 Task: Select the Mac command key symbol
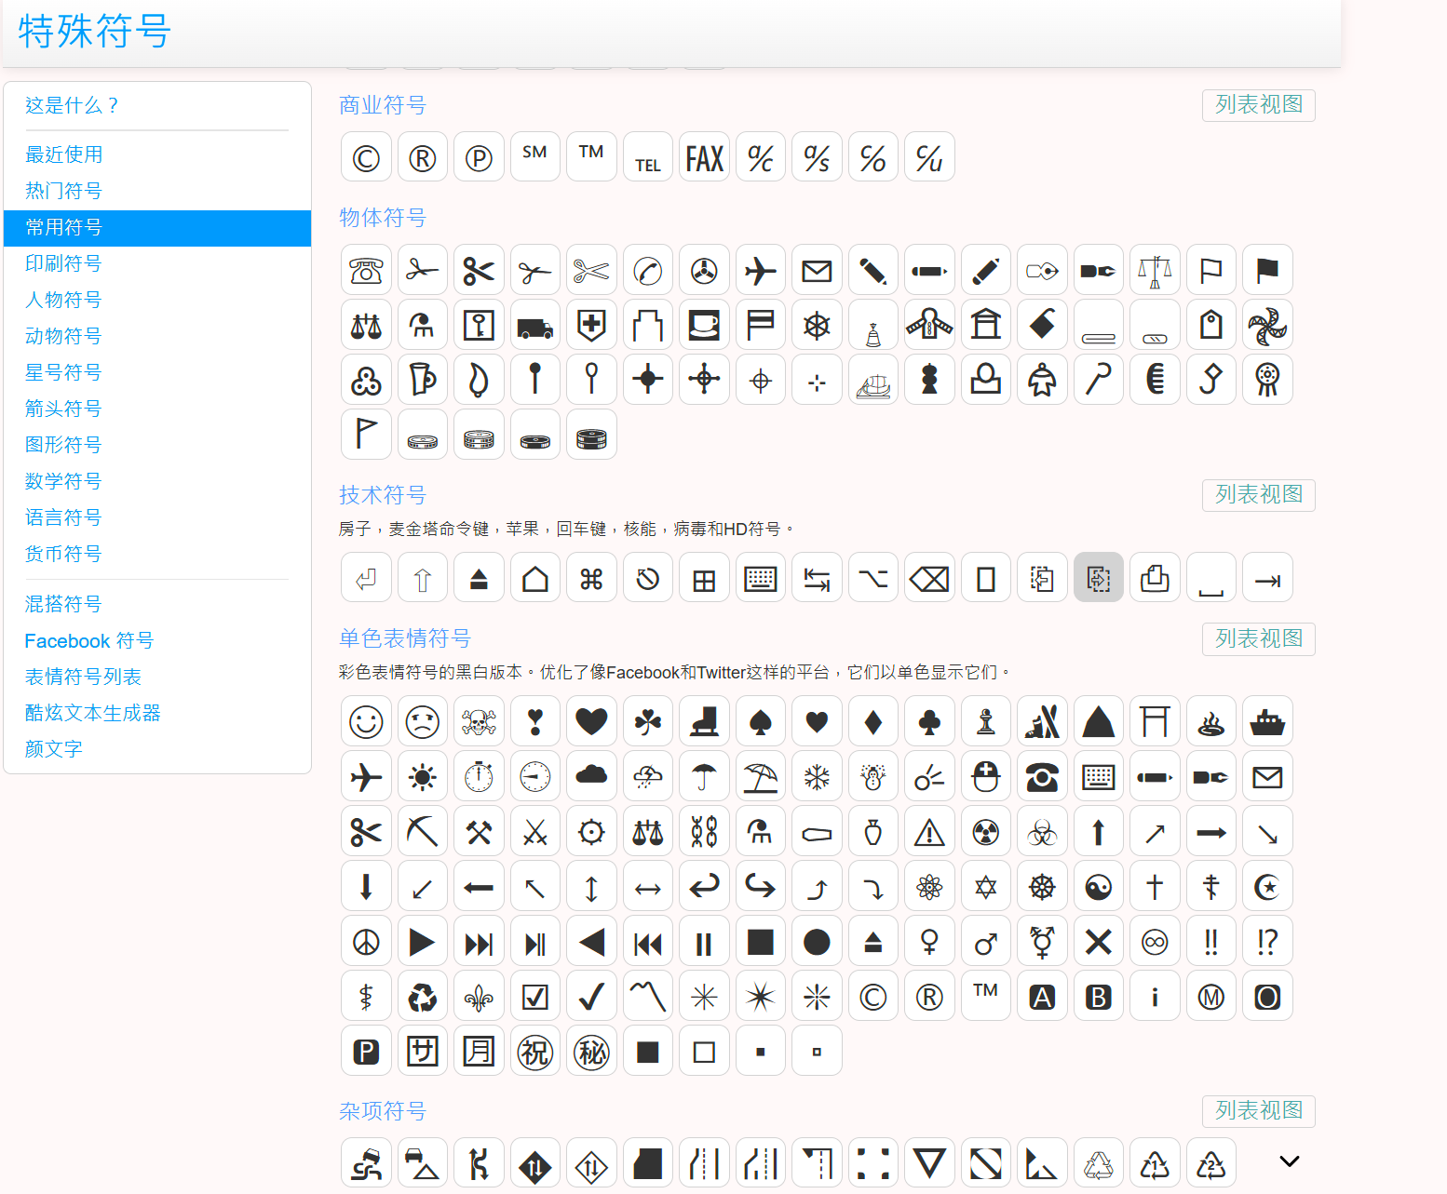coord(591,580)
